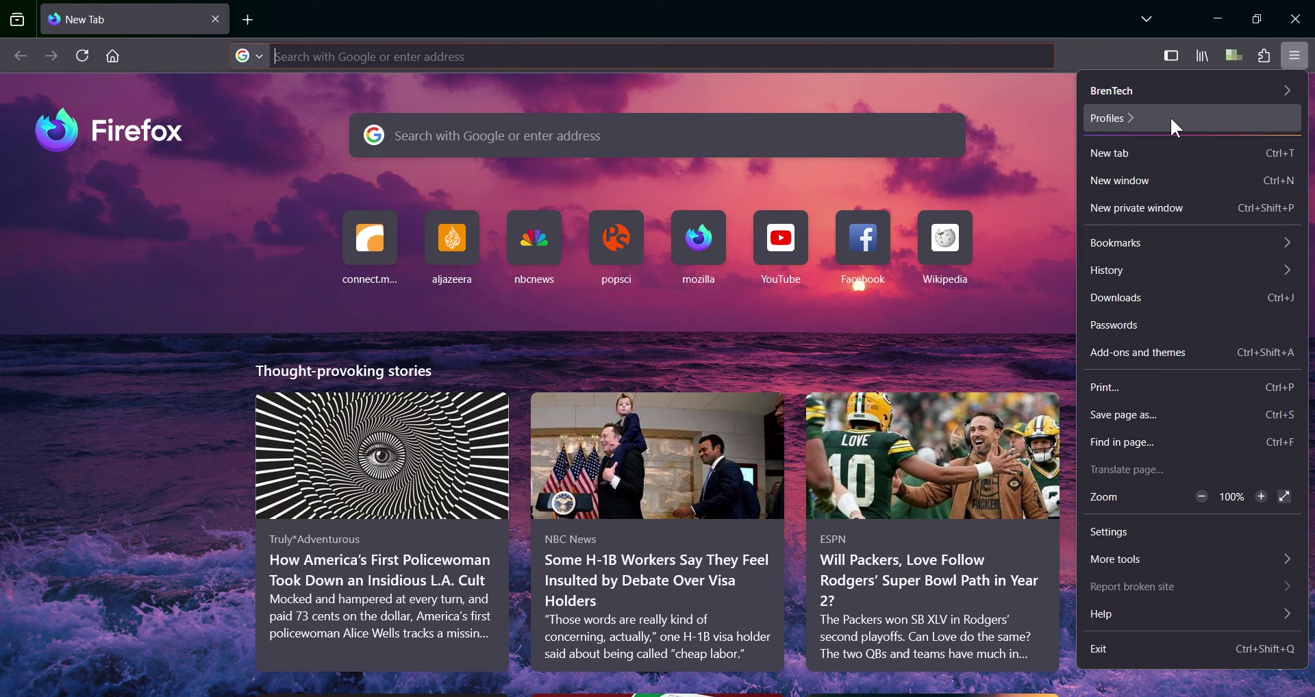Screen dimensions: 1315x697
Task: Open the NBC News story photo
Action: [x=657, y=455]
